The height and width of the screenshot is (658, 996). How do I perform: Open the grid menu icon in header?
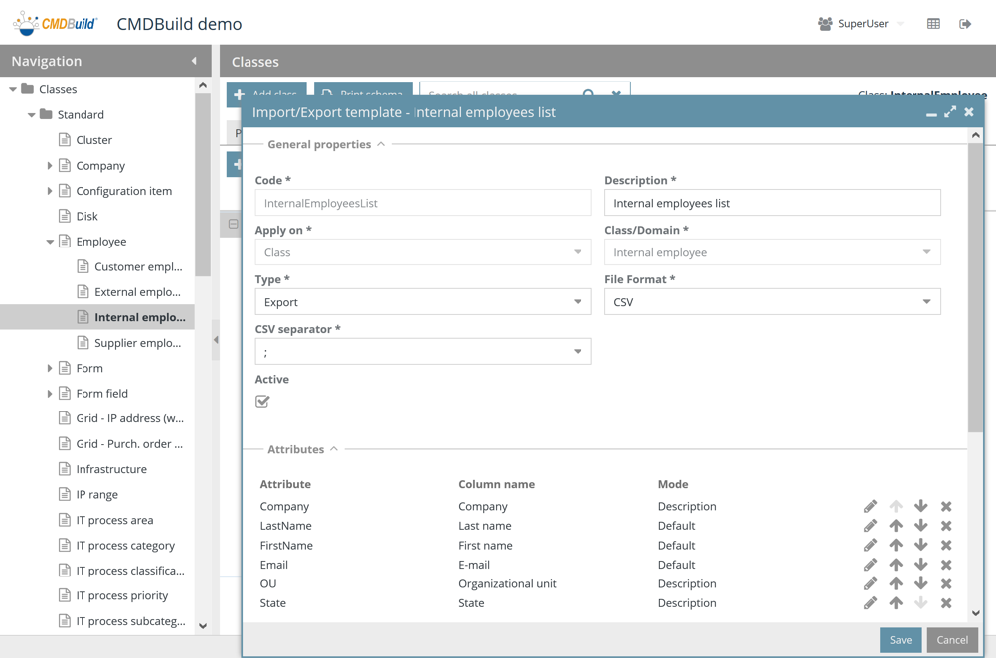click(x=933, y=24)
